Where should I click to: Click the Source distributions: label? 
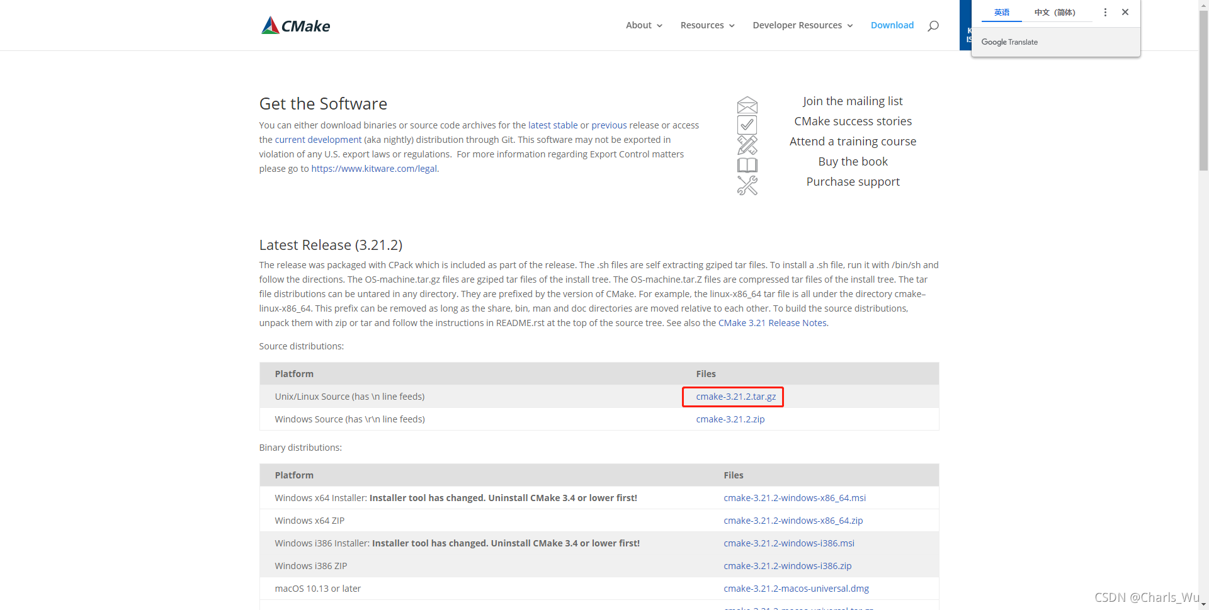302,346
